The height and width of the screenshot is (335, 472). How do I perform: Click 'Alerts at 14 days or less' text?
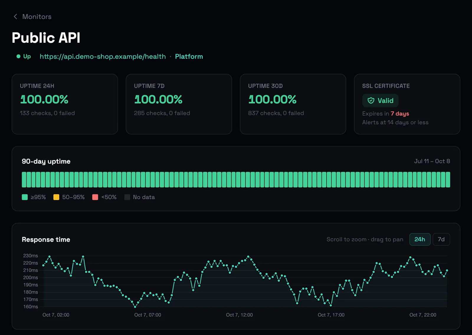point(395,122)
